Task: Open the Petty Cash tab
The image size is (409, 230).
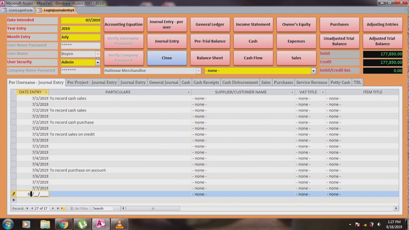Action: coord(340,82)
